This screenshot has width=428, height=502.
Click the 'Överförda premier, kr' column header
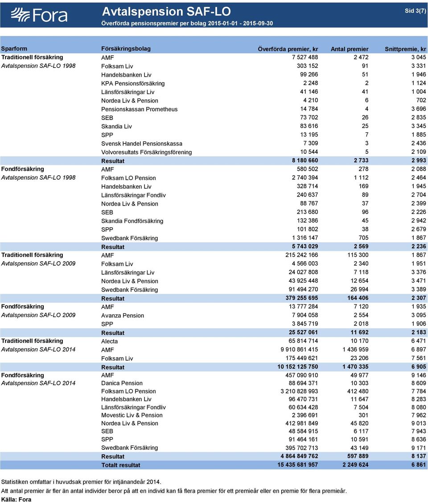[x=288, y=49]
